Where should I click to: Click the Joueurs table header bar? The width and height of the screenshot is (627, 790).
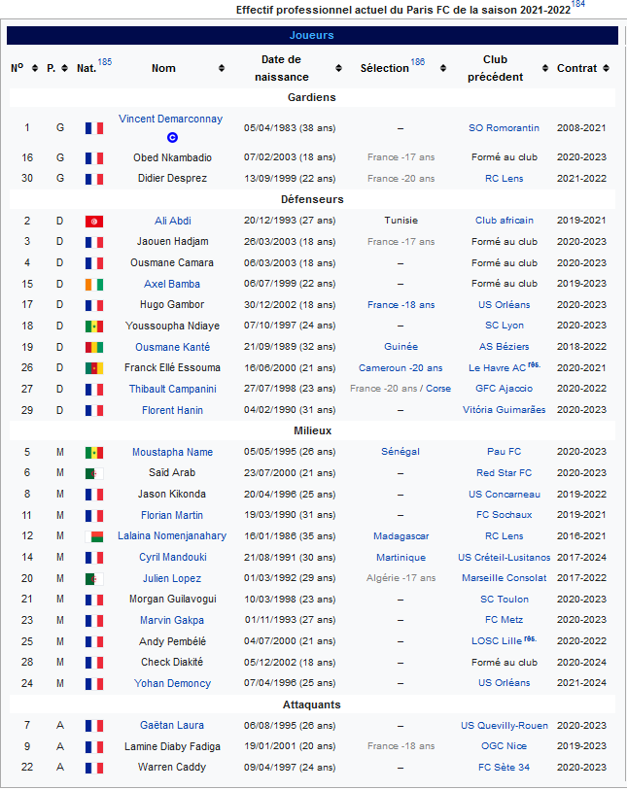coord(312,35)
